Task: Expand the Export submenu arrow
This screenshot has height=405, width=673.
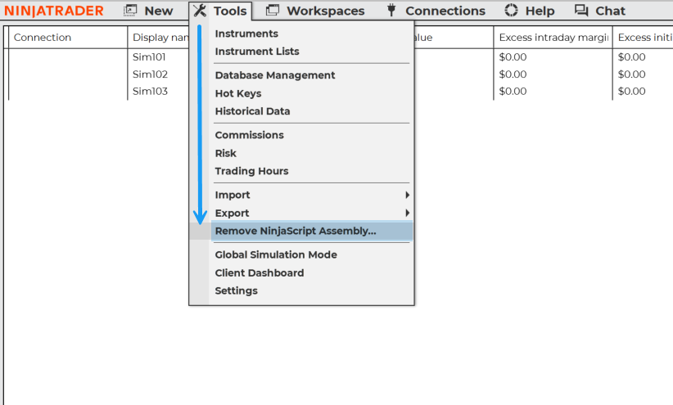Action: pos(407,213)
